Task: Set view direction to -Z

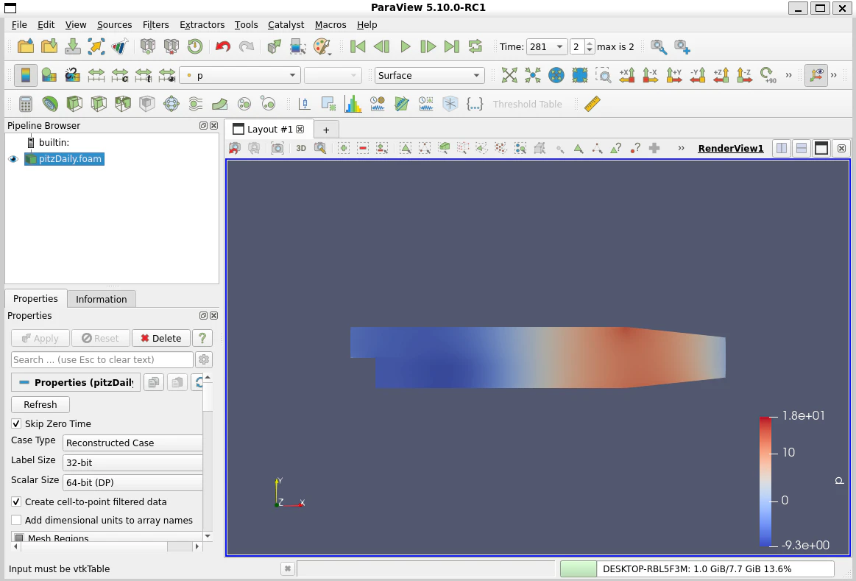Action: pyautogui.click(x=744, y=75)
